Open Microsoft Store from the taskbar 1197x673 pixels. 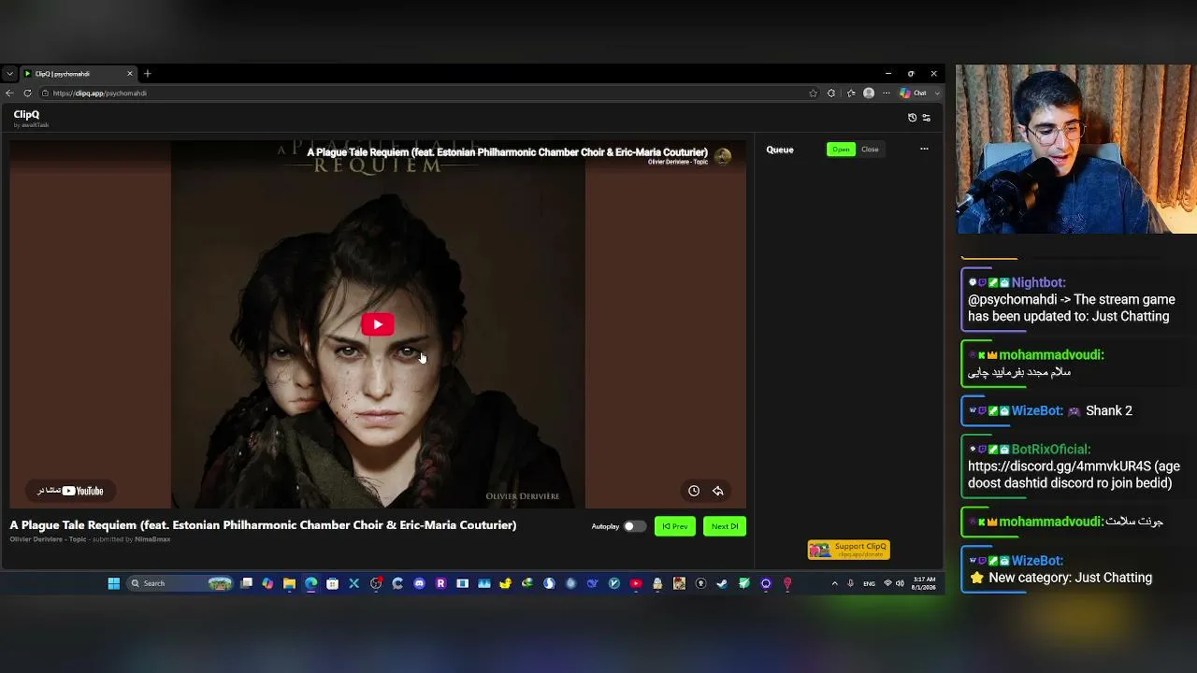point(332,583)
